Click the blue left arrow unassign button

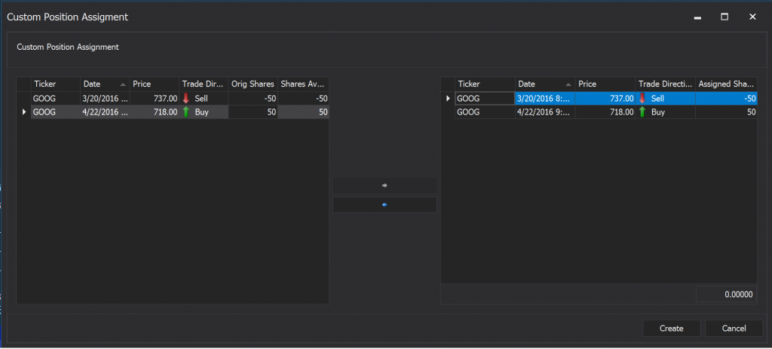click(384, 205)
